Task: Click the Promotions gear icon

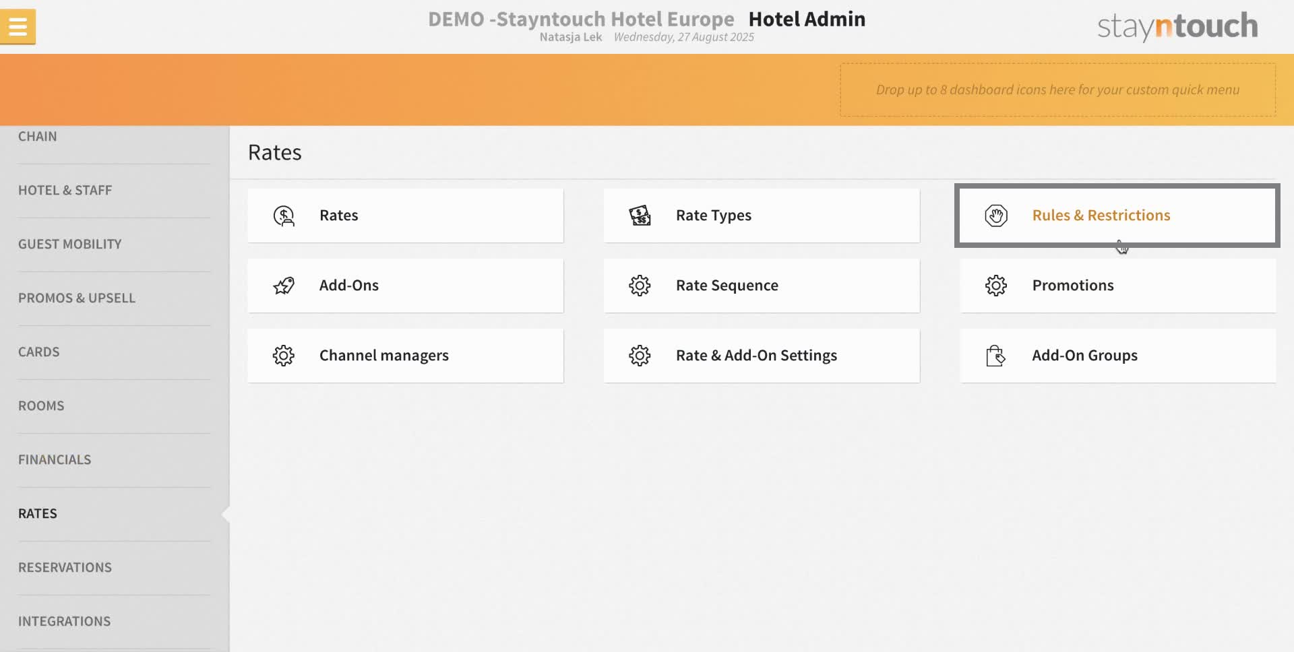Action: [x=996, y=286]
